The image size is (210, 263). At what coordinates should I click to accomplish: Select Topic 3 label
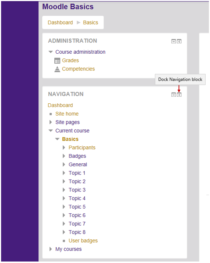[77, 190]
